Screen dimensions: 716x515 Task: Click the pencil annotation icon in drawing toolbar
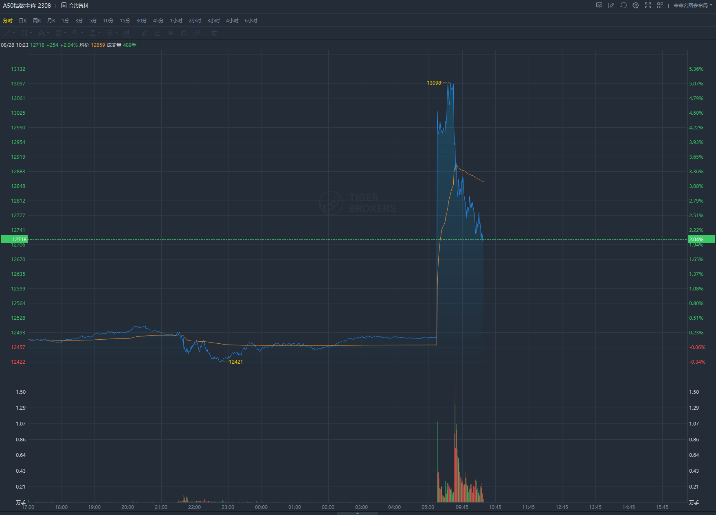[x=144, y=33]
